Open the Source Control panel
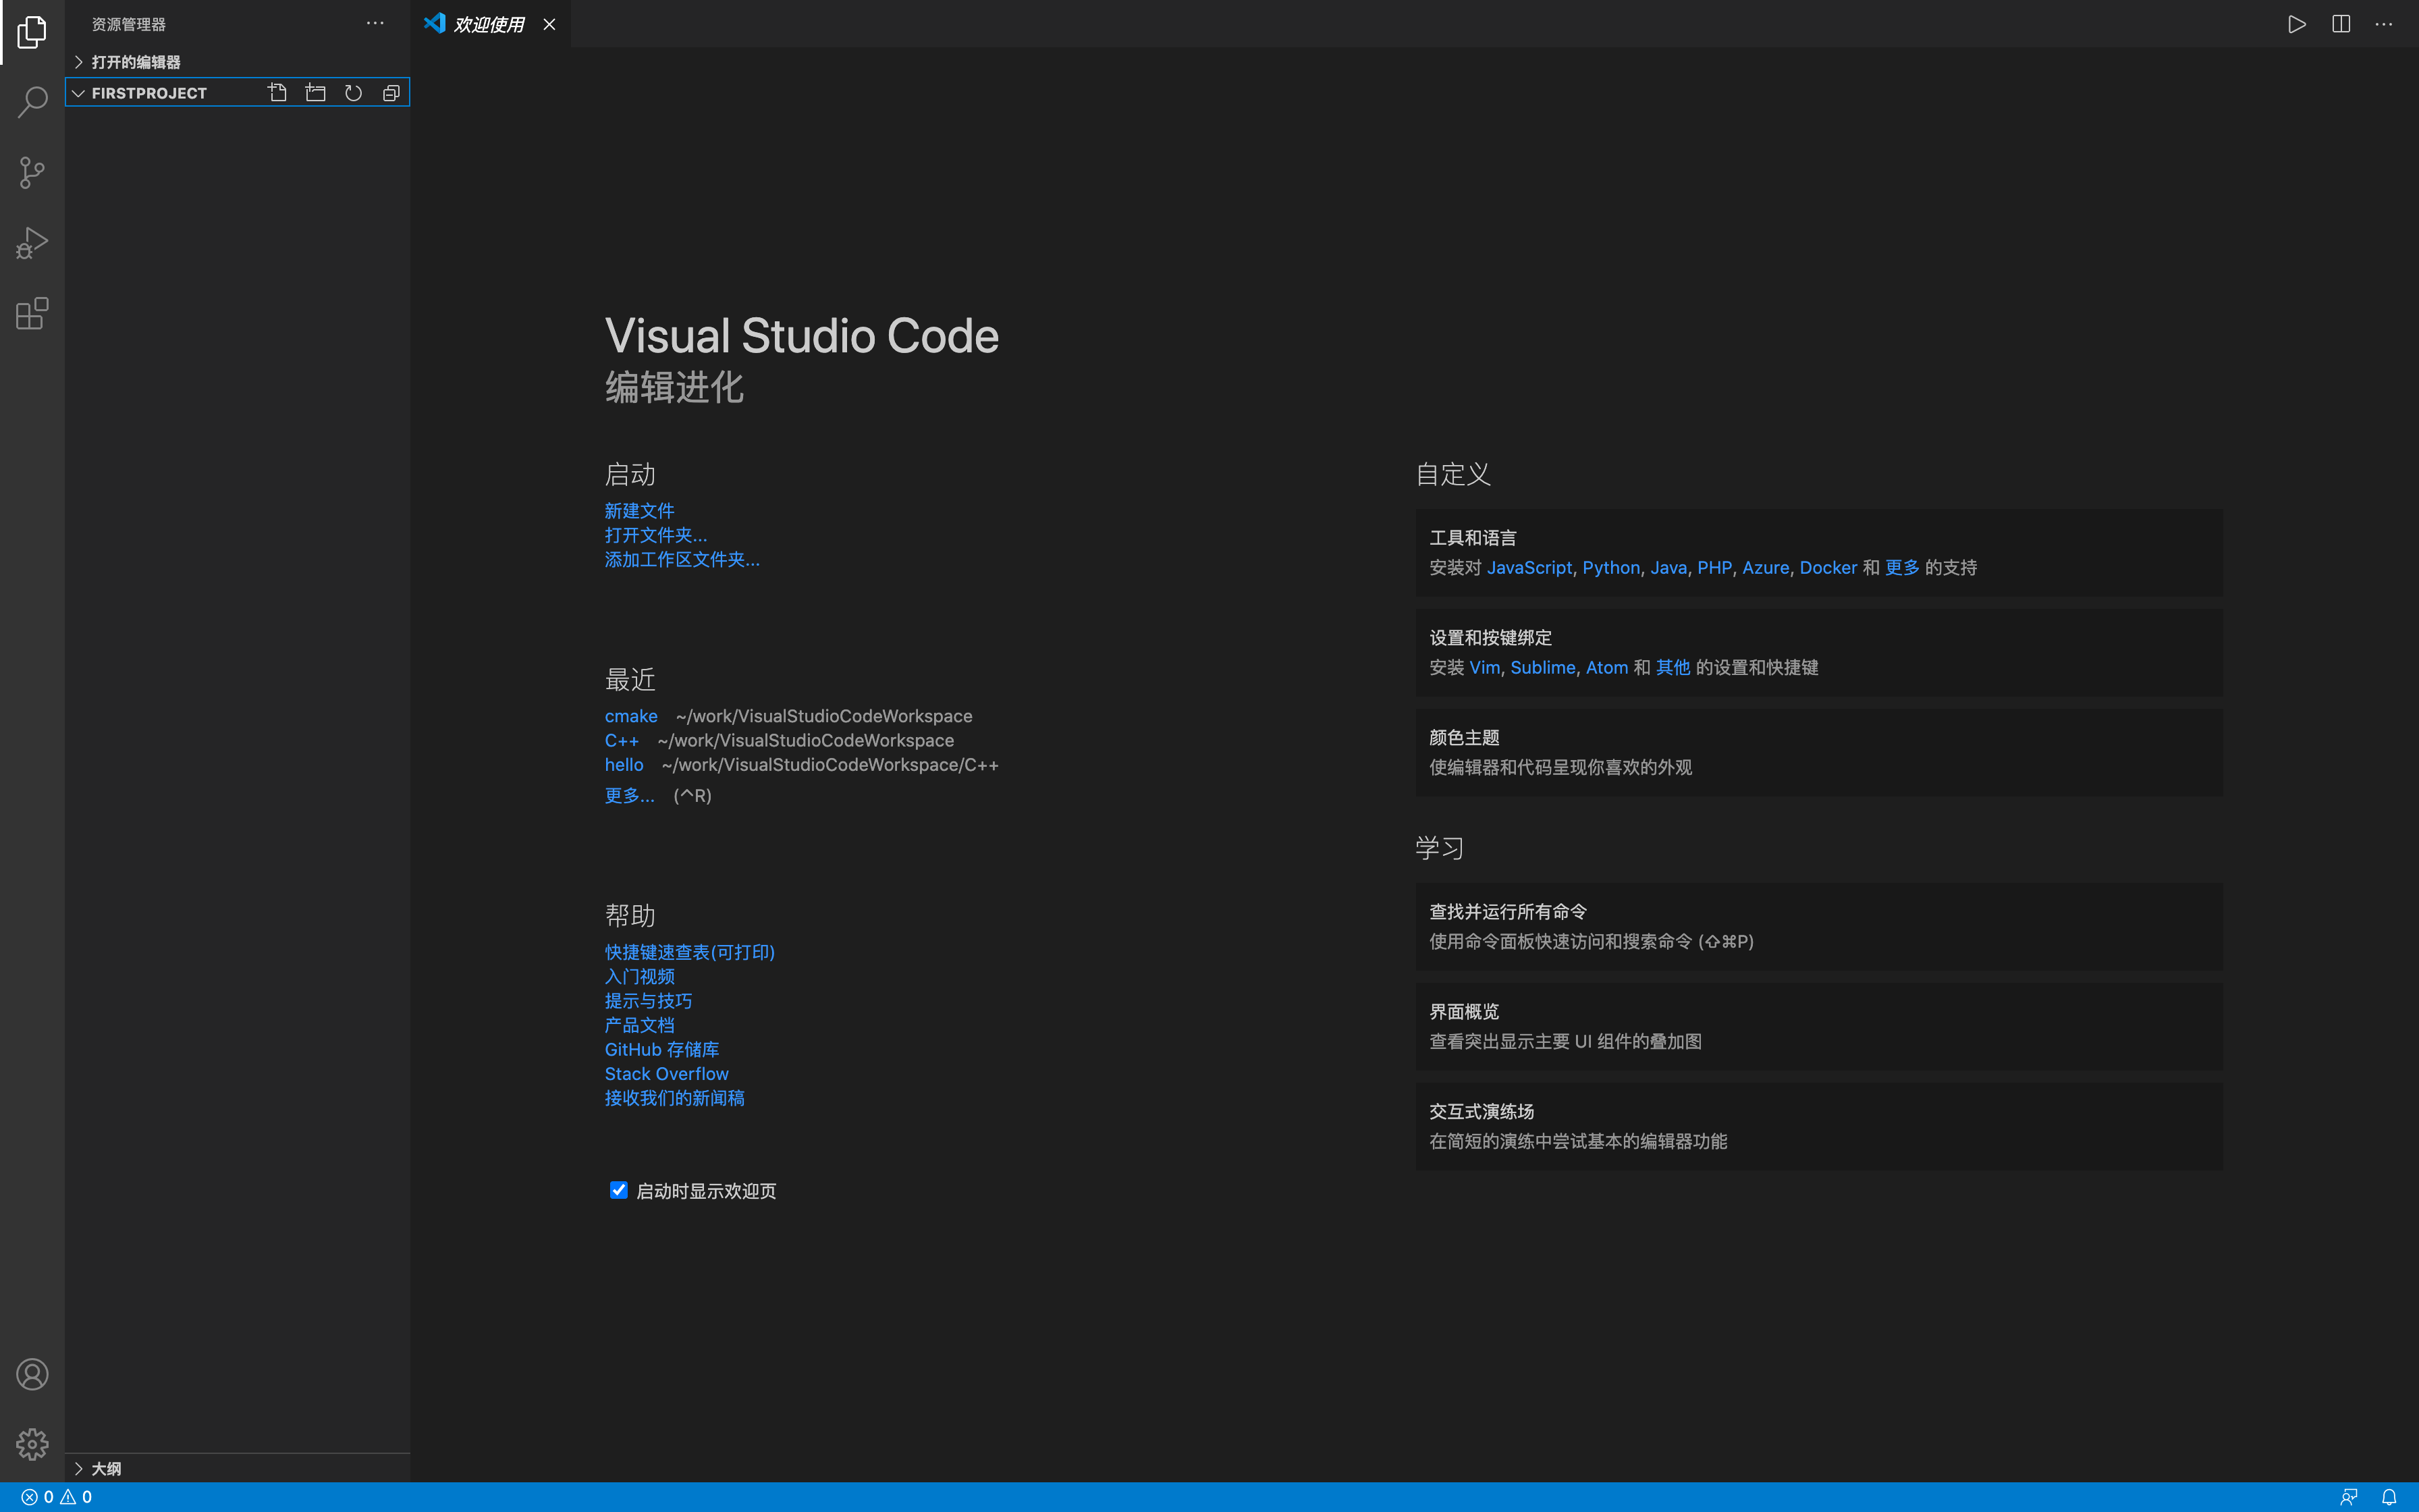Screen dimensions: 2419x1512 32,172
